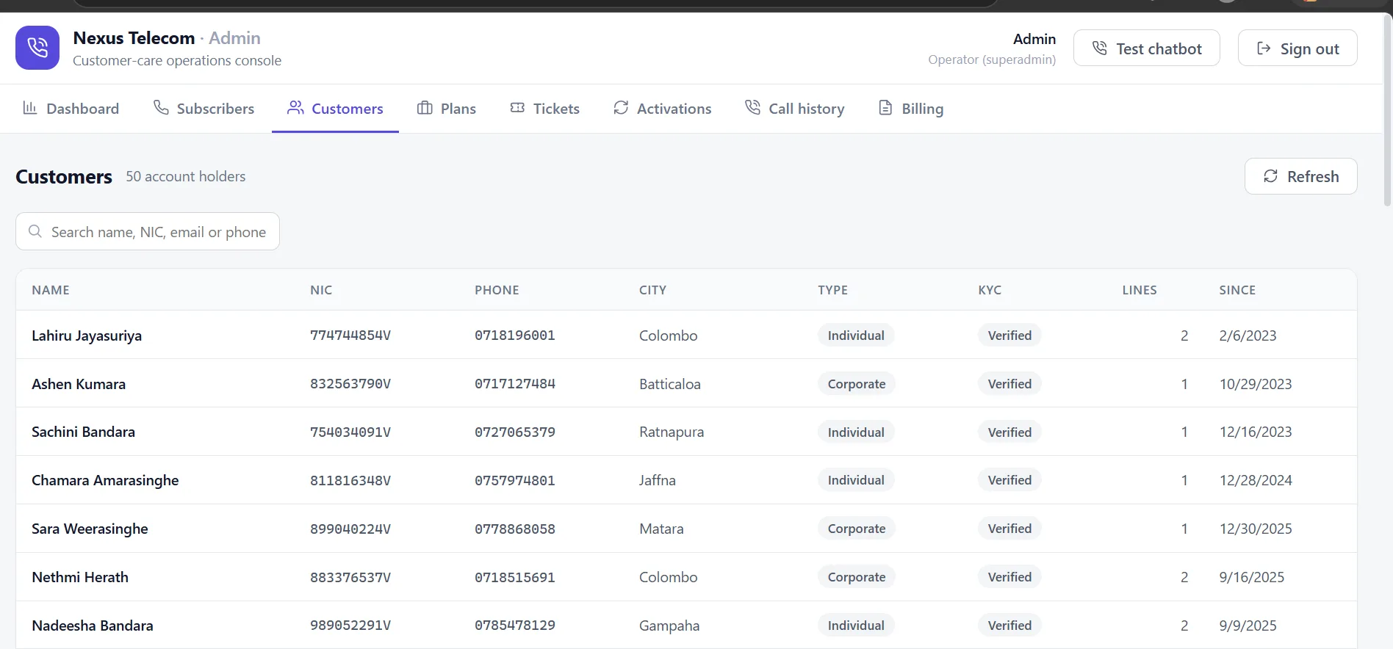This screenshot has width=1393, height=649.
Task: Click phone number 0727065379
Action: pos(515,432)
